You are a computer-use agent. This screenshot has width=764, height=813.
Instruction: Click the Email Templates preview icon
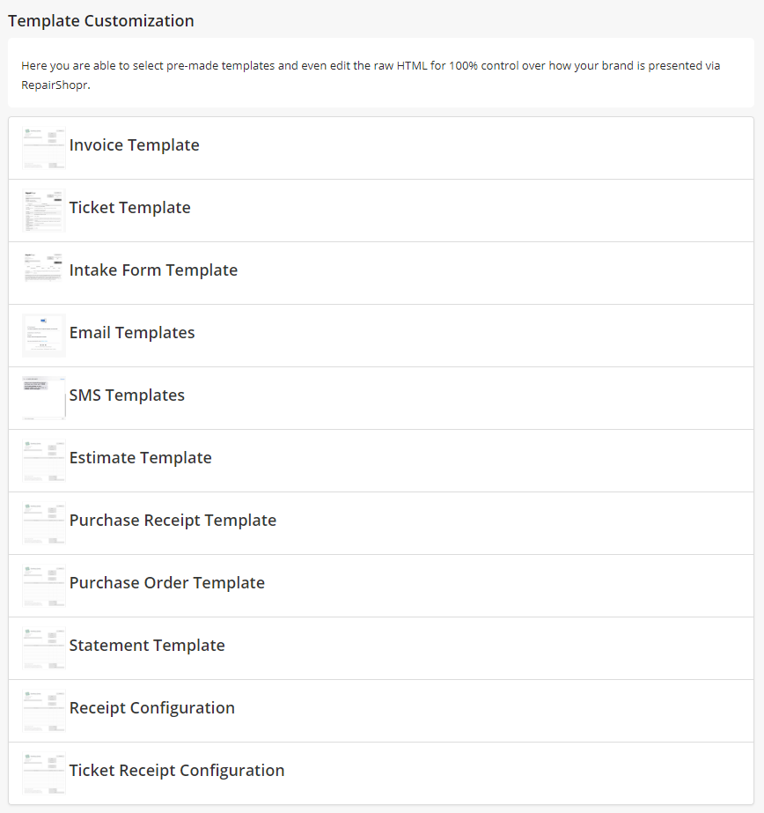coord(44,335)
